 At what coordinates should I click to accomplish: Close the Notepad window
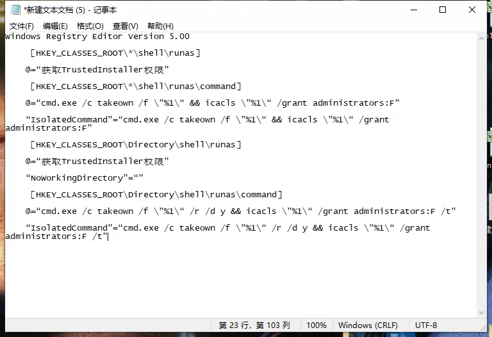click(471, 10)
